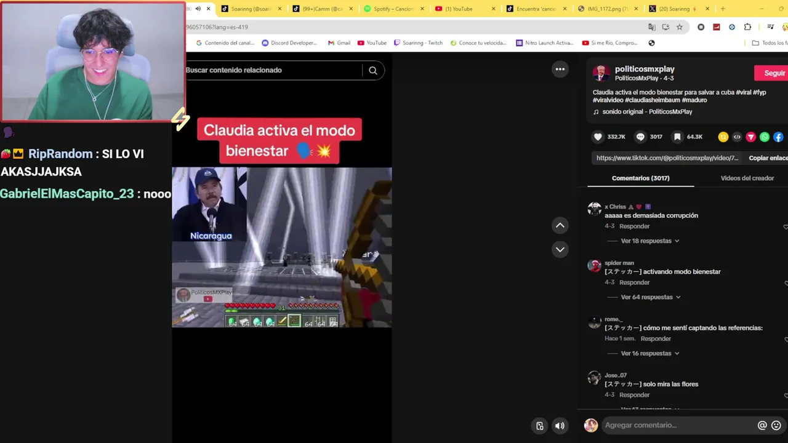Share via the red send-to-friends icon
788x443 pixels.
coord(750,137)
